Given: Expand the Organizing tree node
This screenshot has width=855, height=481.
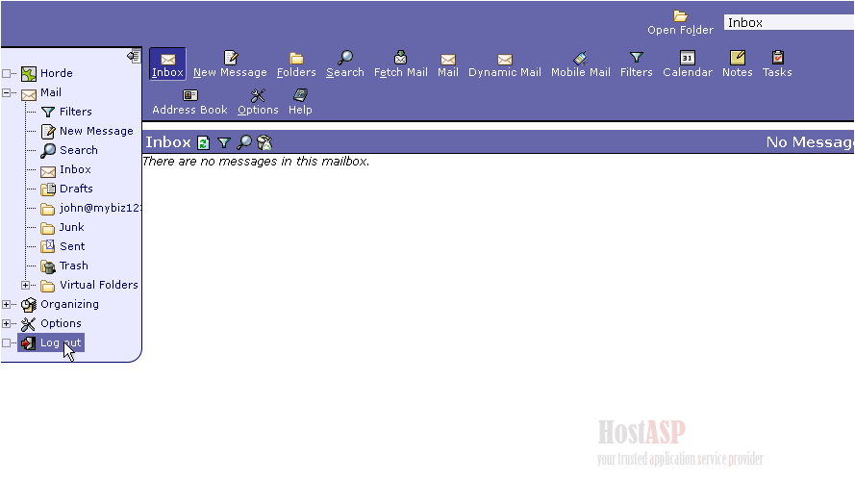Looking at the screenshot, I should click(8, 305).
